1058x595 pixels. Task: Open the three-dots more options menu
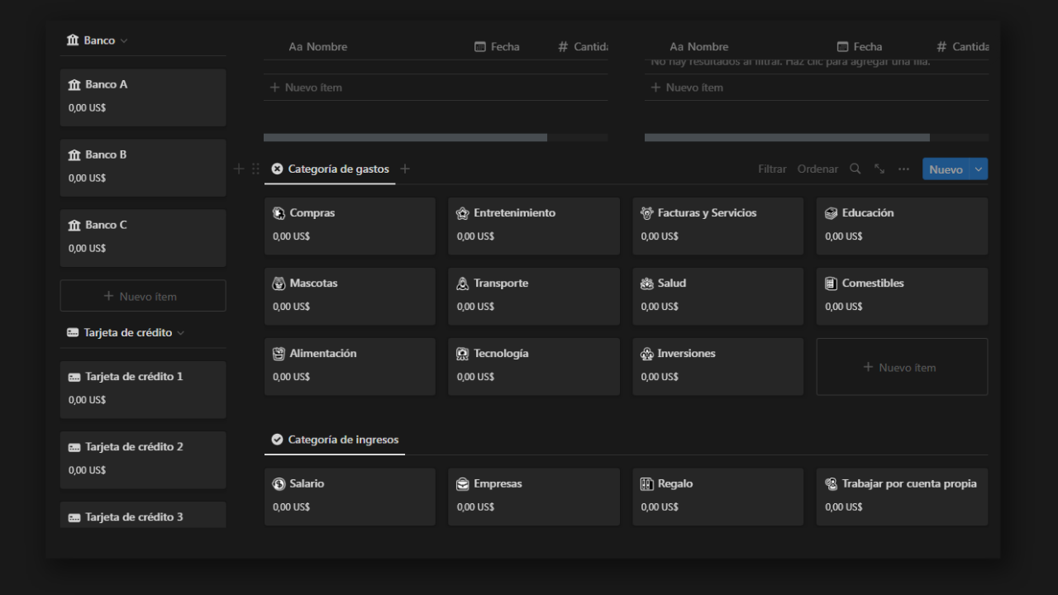pos(903,169)
